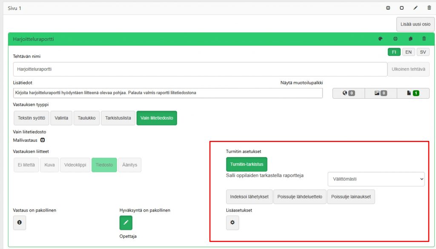Open Lisäasetukset gear settings button
Image resolution: width=436 pixels, height=249 pixels.
(x=232, y=223)
